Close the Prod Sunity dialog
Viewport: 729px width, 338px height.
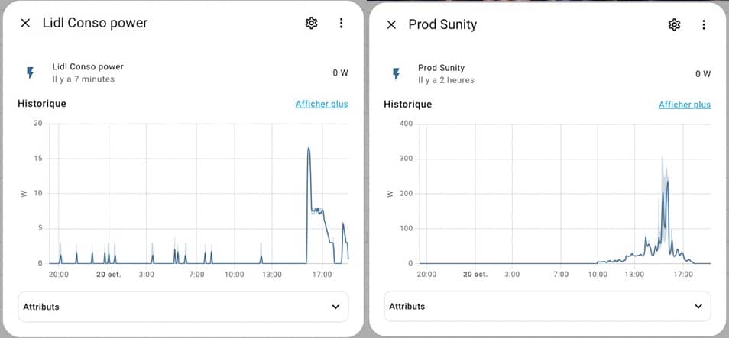[x=391, y=24]
